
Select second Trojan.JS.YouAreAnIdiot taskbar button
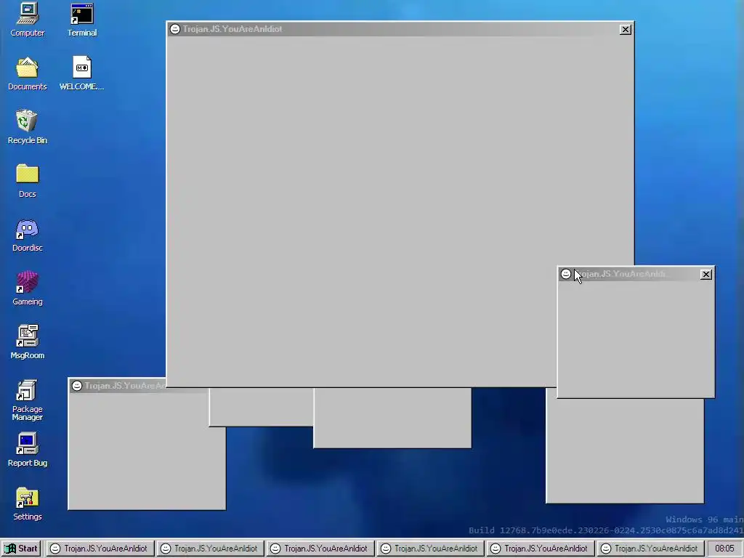210,549
